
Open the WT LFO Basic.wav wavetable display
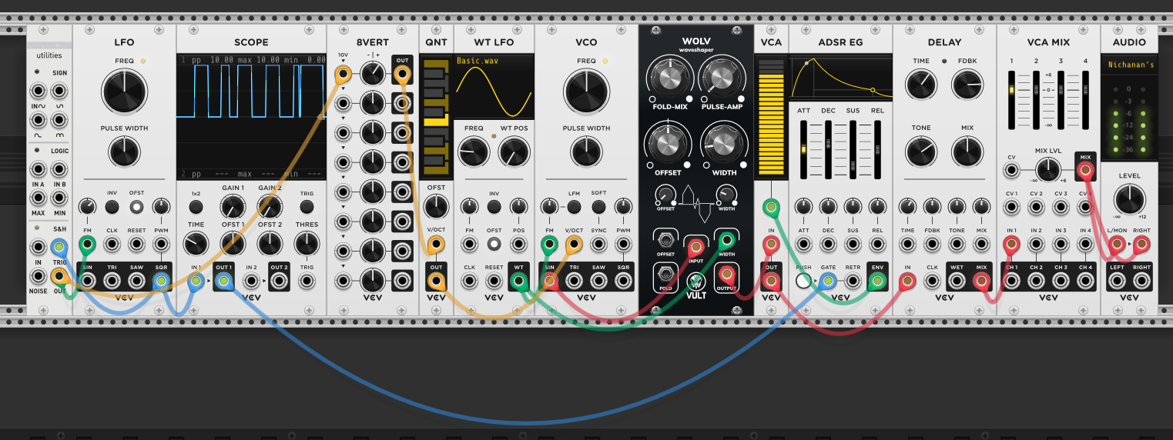pyautogui.click(x=494, y=86)
